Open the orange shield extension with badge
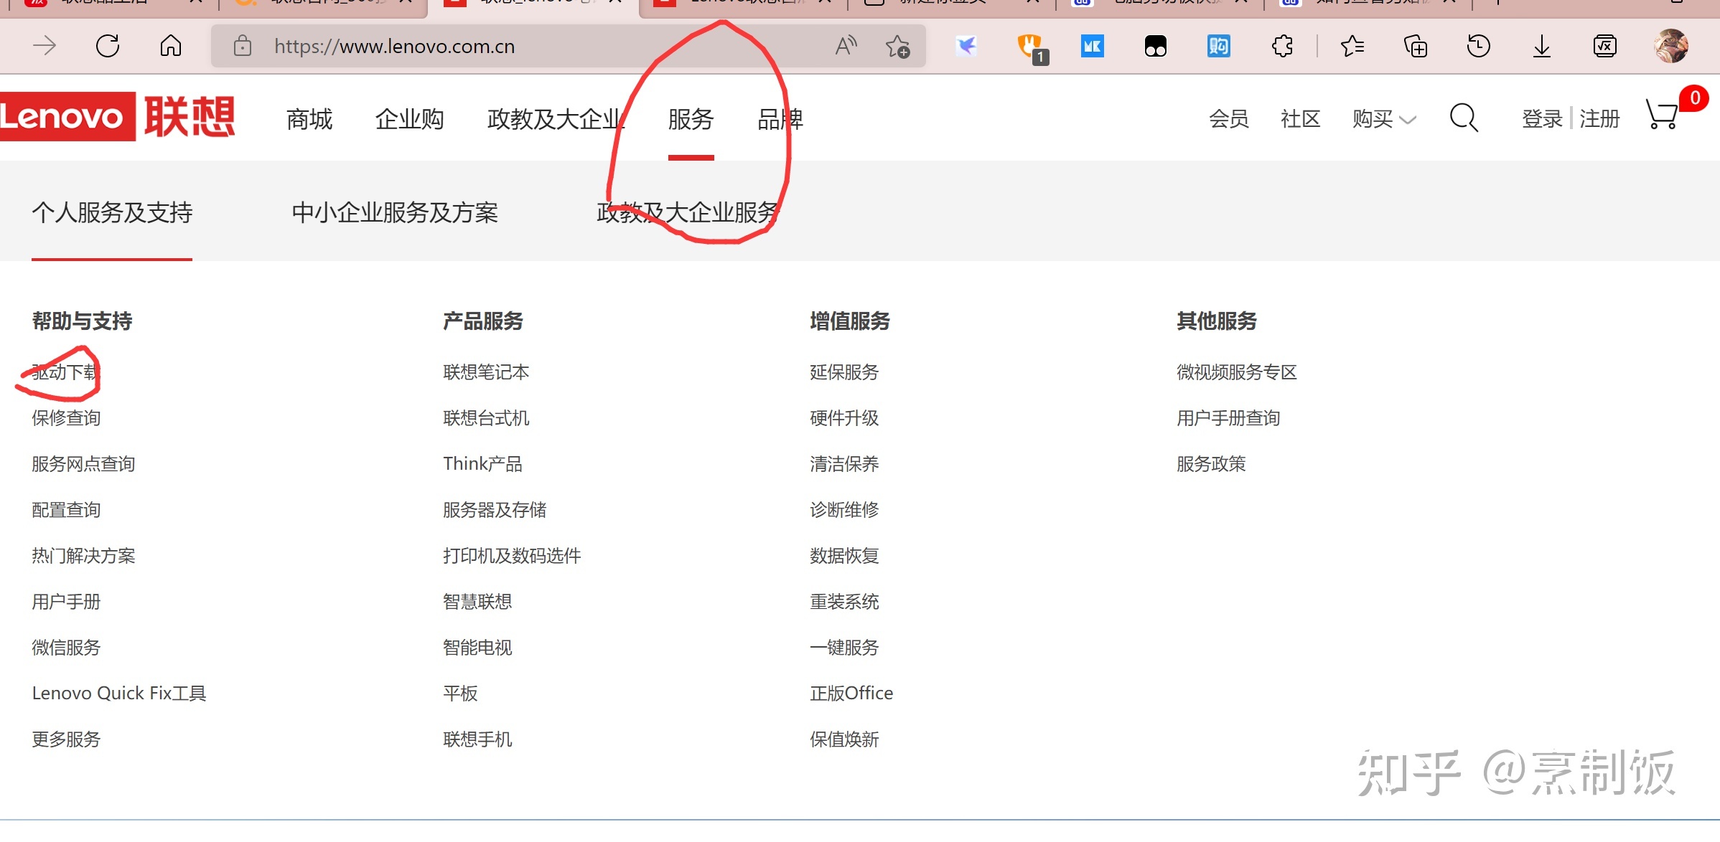Viewport: 1720px width, 842px height. pos(1032,48)
